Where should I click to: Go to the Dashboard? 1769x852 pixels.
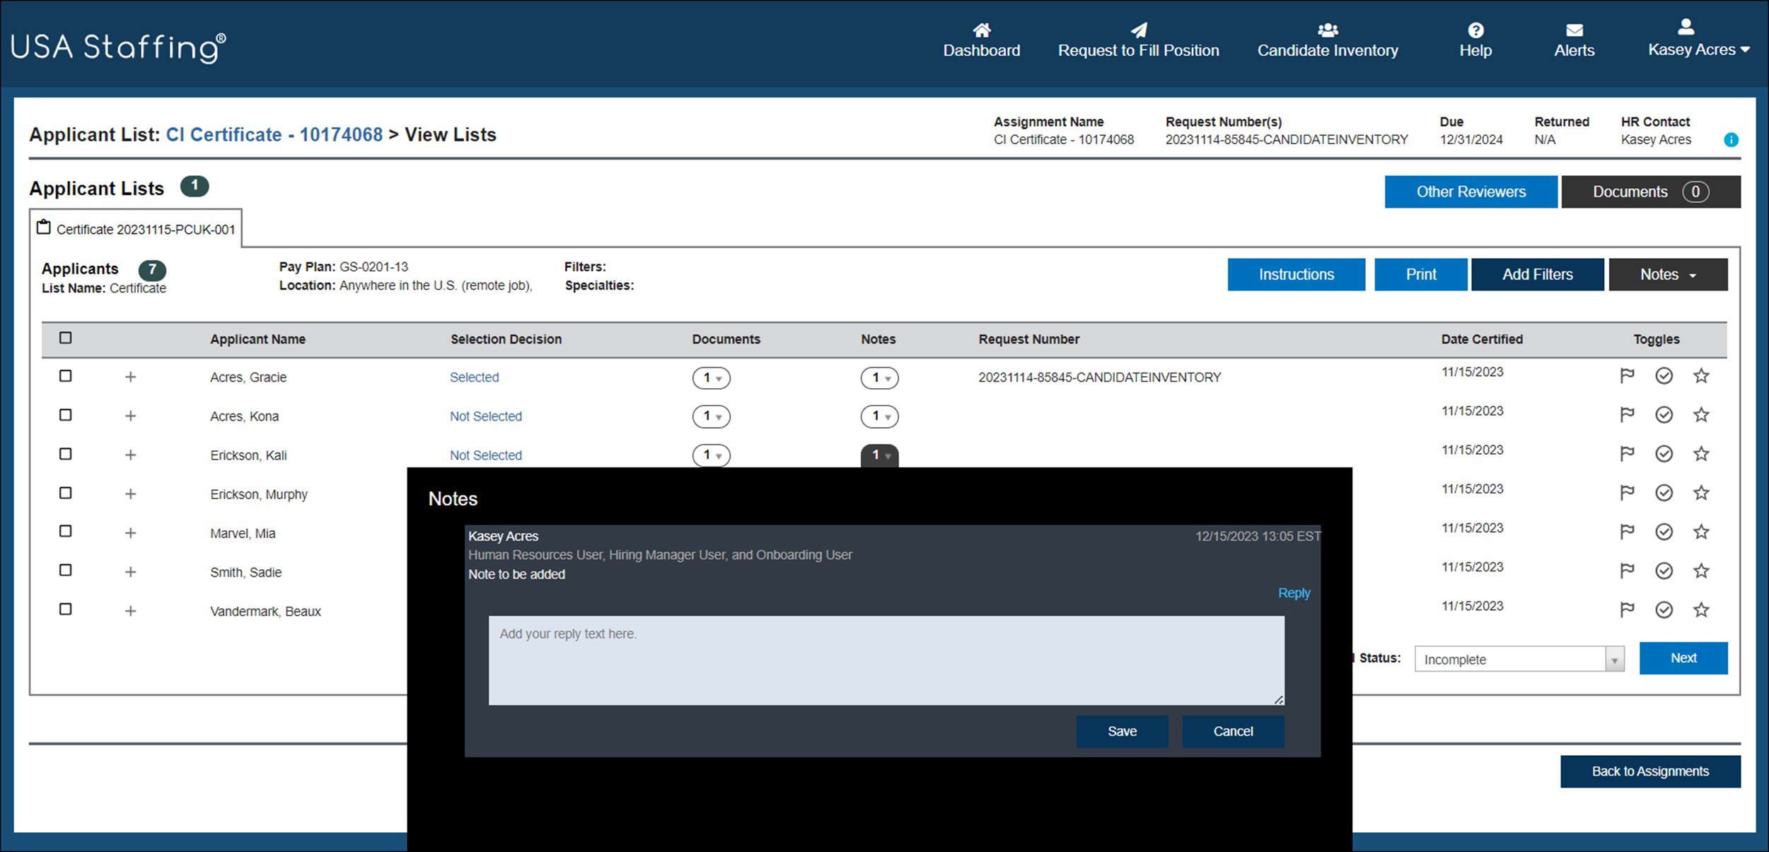pyautogui.click(x=982, y=41)
